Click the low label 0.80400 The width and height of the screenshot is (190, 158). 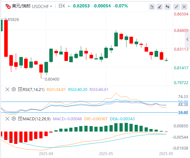(52, 79)
